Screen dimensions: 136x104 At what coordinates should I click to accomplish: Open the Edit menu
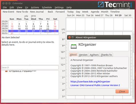12,7
